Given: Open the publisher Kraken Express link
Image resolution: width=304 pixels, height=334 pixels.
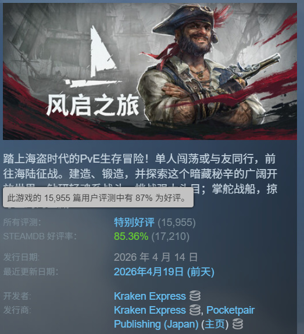Looking at the screenshot, I should (x=150, y=310).
